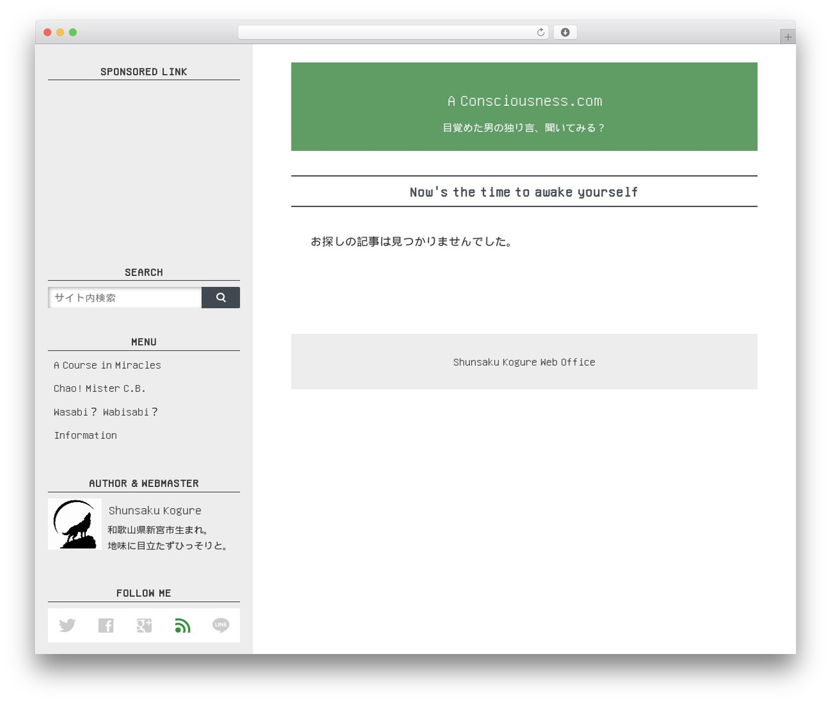Click the 目覚めた男の独り言 tagline text

click(x=524, y=128)
